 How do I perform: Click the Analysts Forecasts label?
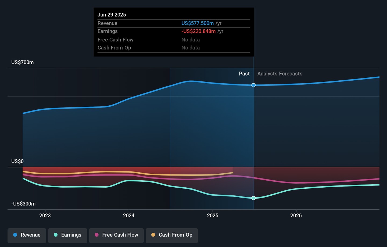click(x=280, y=74)
